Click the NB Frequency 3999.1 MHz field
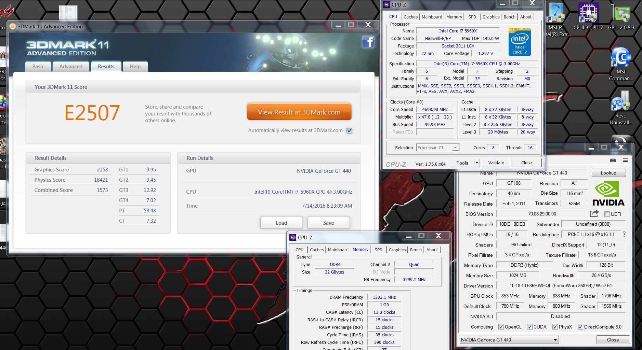This screenshot has width=642, height=350. click(414, 279)
